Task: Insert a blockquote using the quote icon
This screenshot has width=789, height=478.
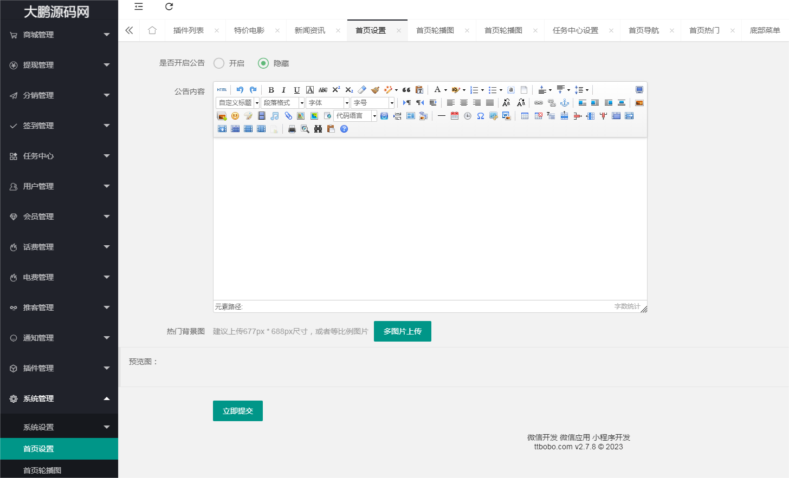Action: [406, 89]
